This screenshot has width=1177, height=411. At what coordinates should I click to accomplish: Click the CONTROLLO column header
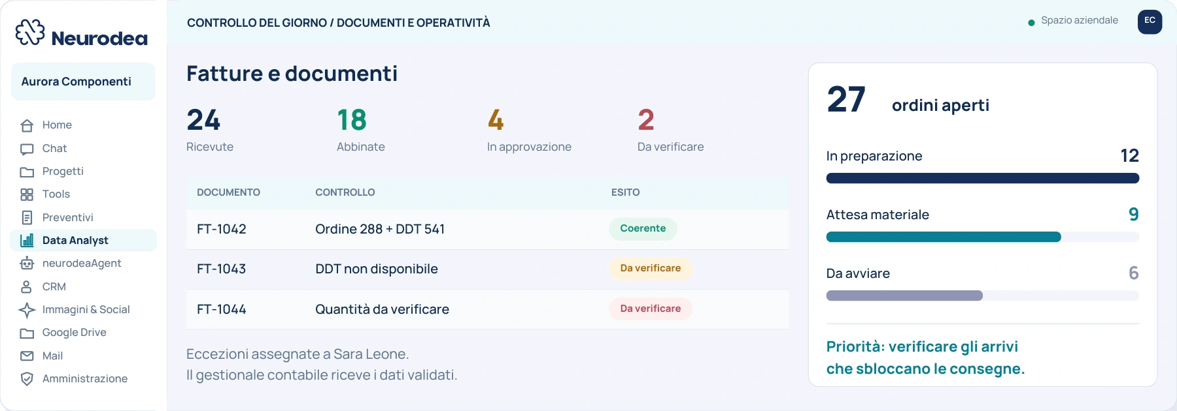(x=345, y=192)
